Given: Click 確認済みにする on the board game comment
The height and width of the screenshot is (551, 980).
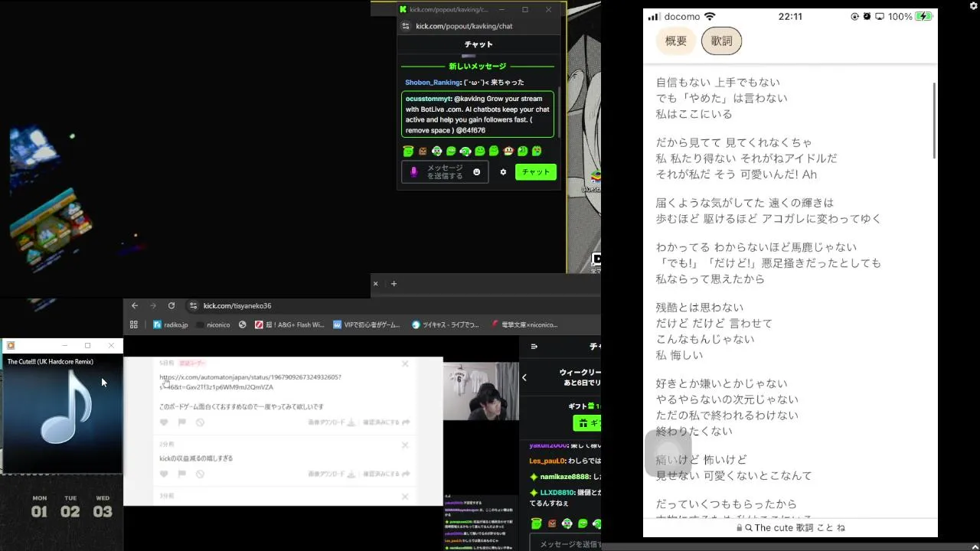Looking at the screenshot, I should [x=386, y=422].
